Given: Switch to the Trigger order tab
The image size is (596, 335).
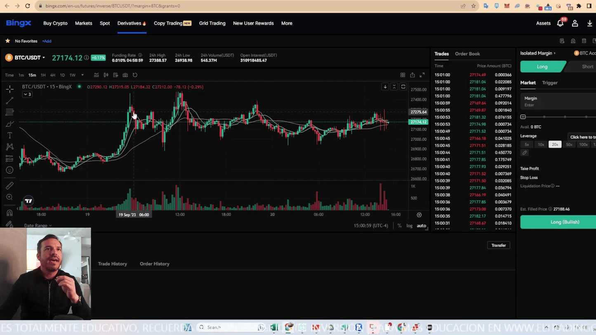Looking at the screenshot, I should 549,83.
